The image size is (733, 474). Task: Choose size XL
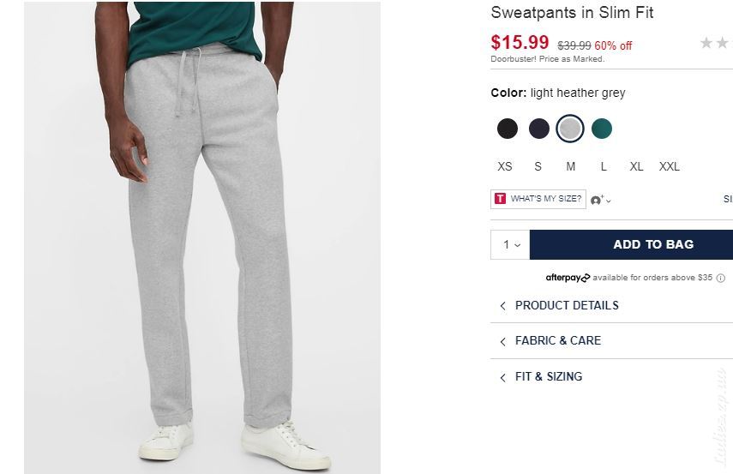click(636, 166)
